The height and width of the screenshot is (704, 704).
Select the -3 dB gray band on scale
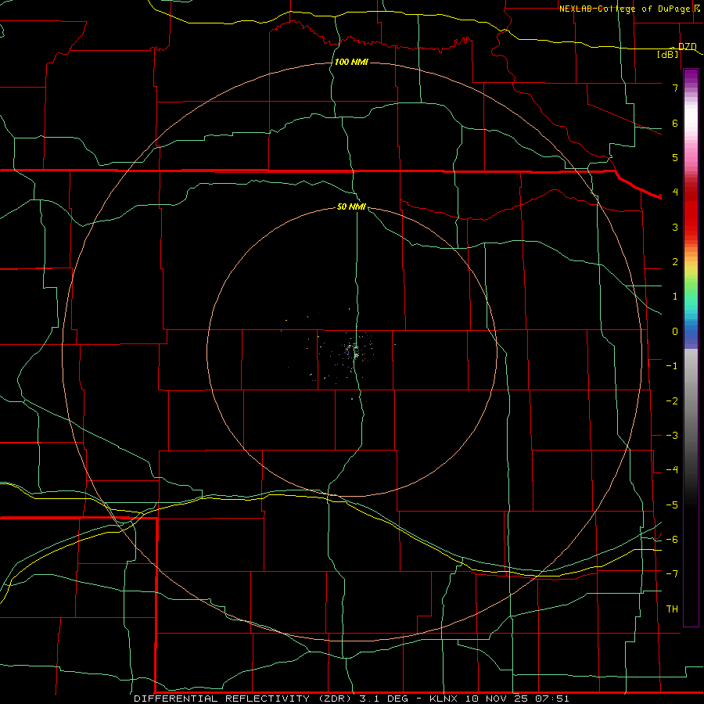click(691, 436)
